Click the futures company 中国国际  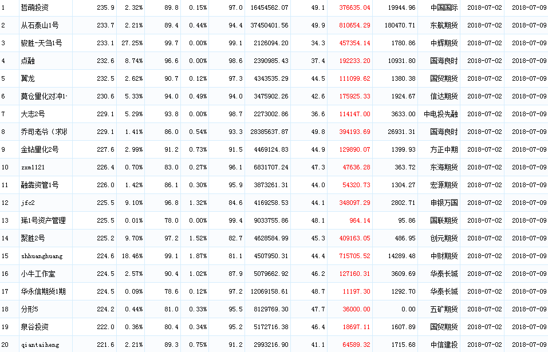[444, 7]
